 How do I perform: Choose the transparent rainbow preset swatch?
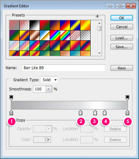click(x=65, y=35)
